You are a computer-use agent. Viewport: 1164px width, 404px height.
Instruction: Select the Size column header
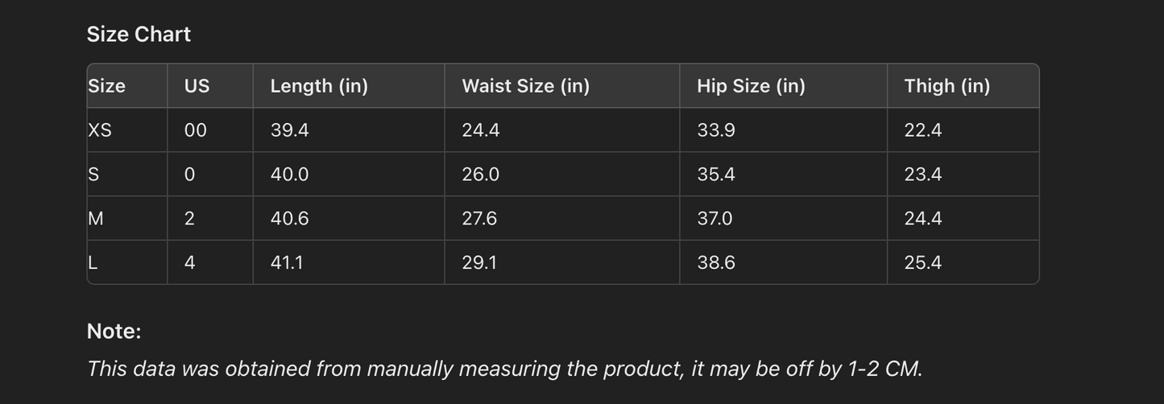(x=107, y=86)
